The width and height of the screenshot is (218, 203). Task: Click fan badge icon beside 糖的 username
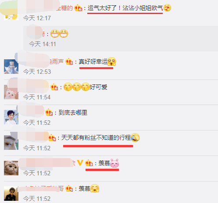78,8
